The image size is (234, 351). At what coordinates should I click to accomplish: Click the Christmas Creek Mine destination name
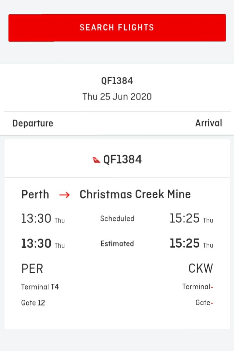click(135, 194)
